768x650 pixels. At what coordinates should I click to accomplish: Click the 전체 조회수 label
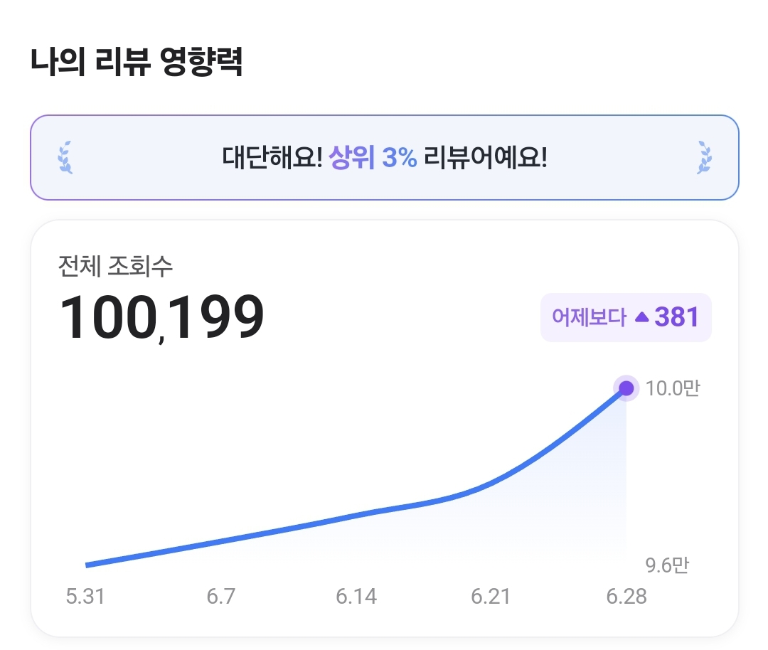(116, 267)
